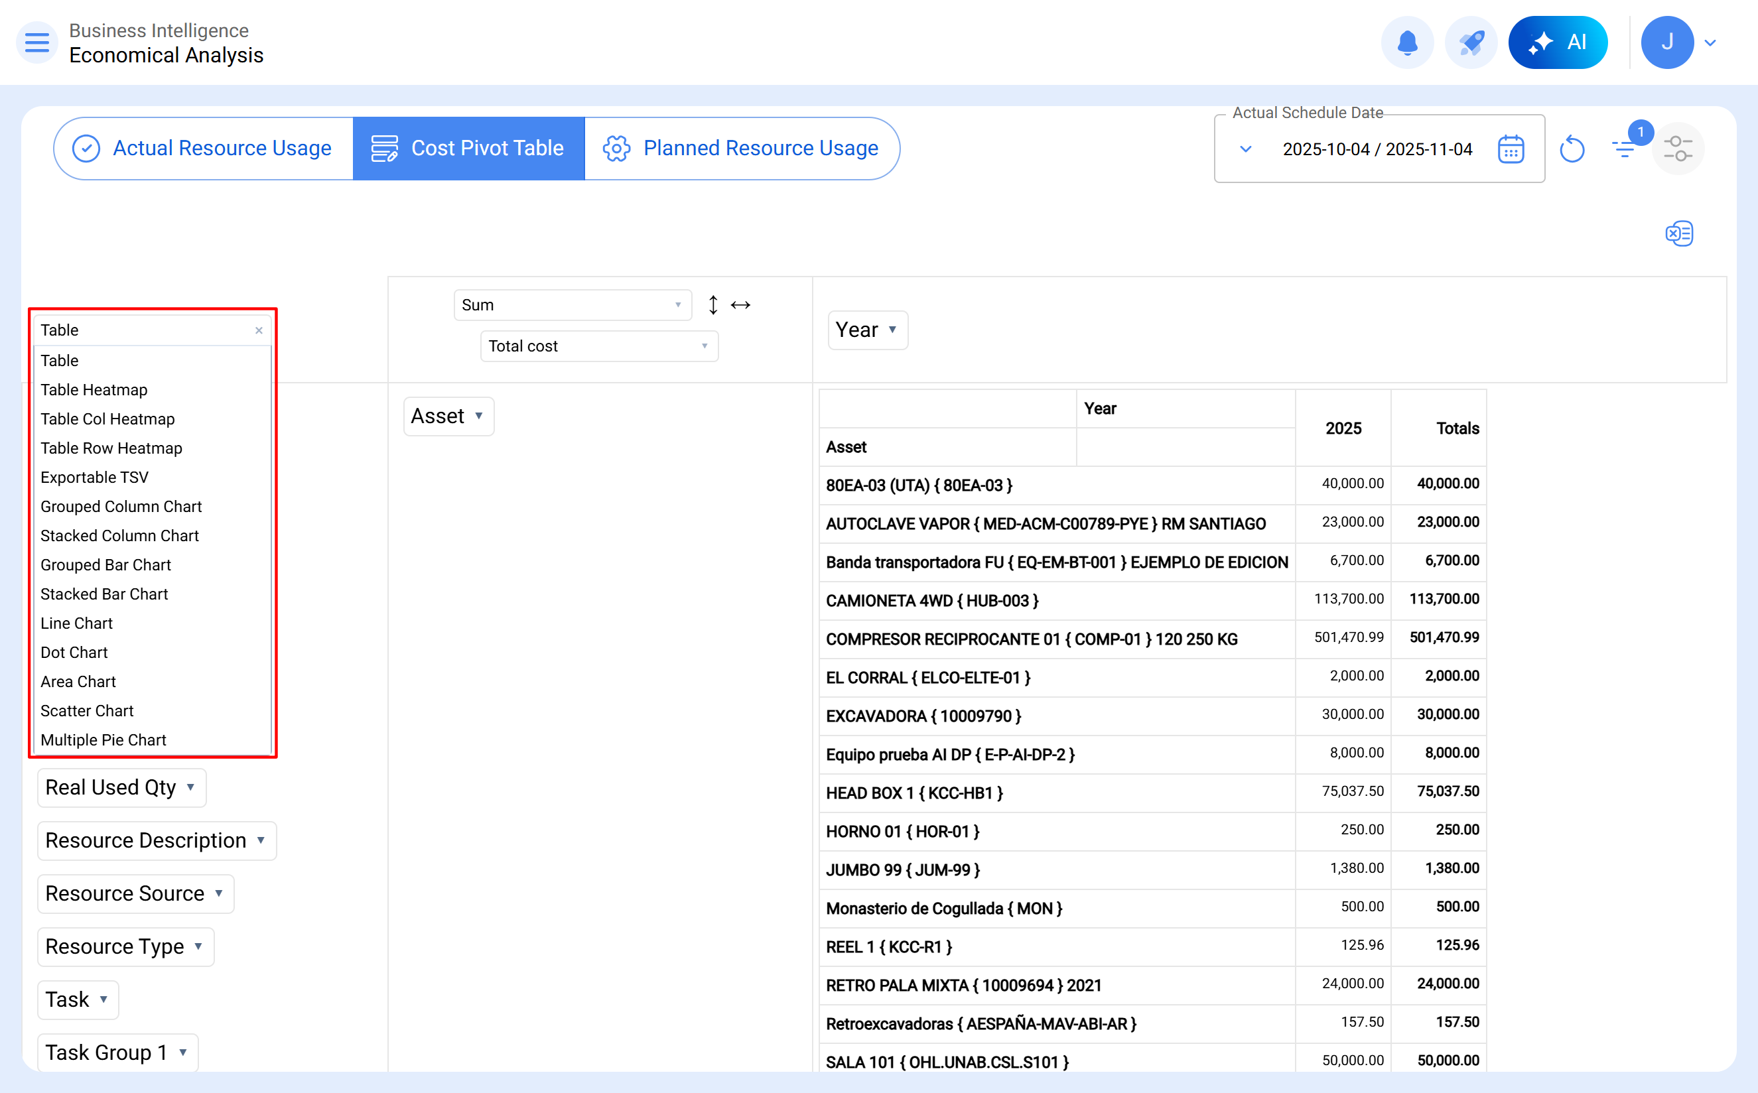Image resolution: width=1758 pixels, height=1093 pixels.
Task: Choose Stacked Bar Chart option
Action: point(104,594)
